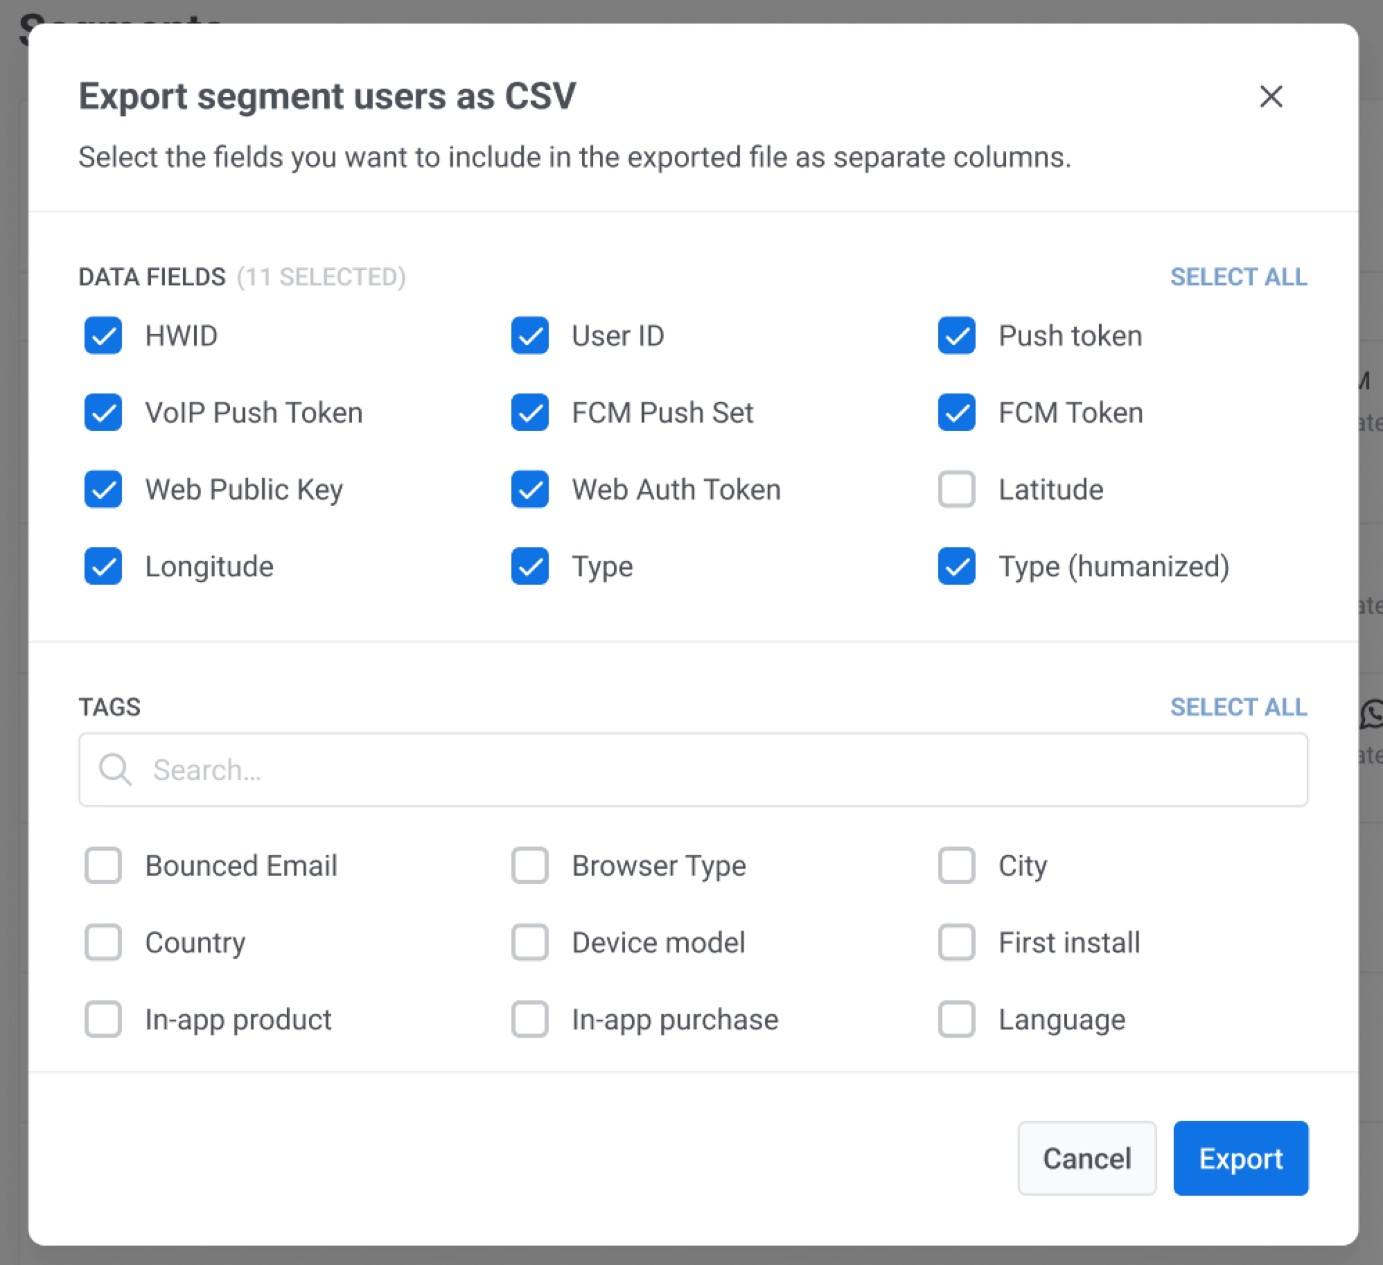Enable the Bounced Email tag
The height and width of the screenshot is (1265, 1383).
[103, 865]
